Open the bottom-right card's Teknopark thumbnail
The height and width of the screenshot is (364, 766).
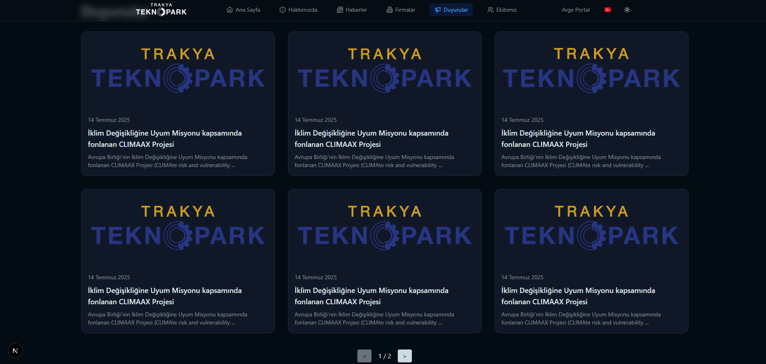pyautogui.click(x=592, y=228)
